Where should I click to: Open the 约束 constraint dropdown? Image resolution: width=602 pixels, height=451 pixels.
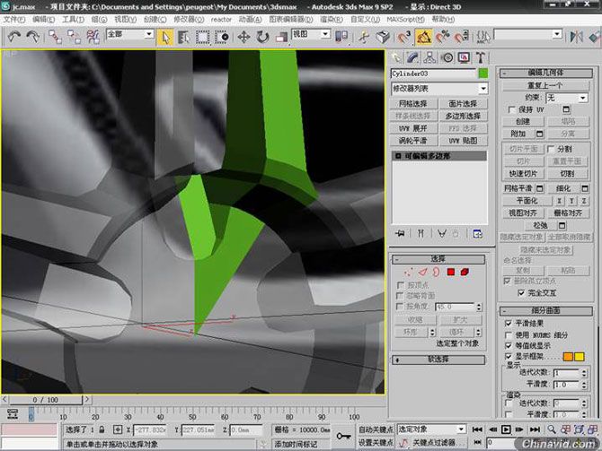click(566, 97)
